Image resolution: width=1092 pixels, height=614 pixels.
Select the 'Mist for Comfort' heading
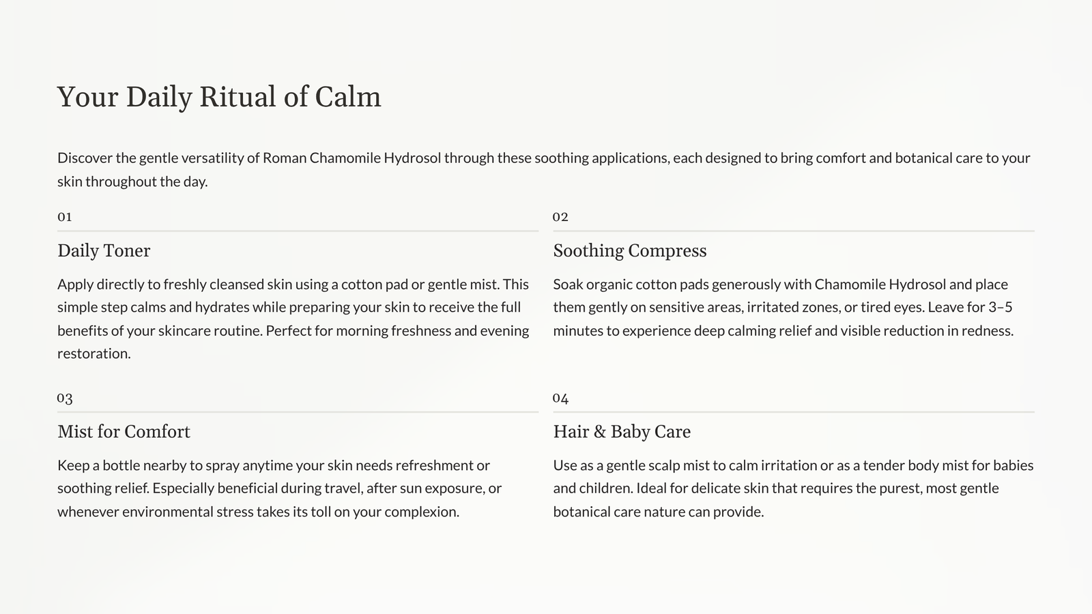pyautogui.click(x=124, y=431)
